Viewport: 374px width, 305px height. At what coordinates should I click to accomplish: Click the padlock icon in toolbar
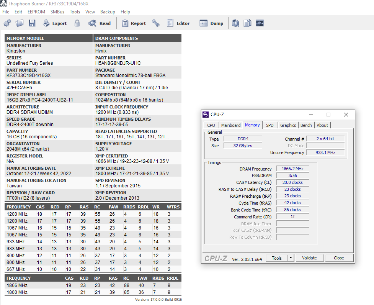[77, 23]
